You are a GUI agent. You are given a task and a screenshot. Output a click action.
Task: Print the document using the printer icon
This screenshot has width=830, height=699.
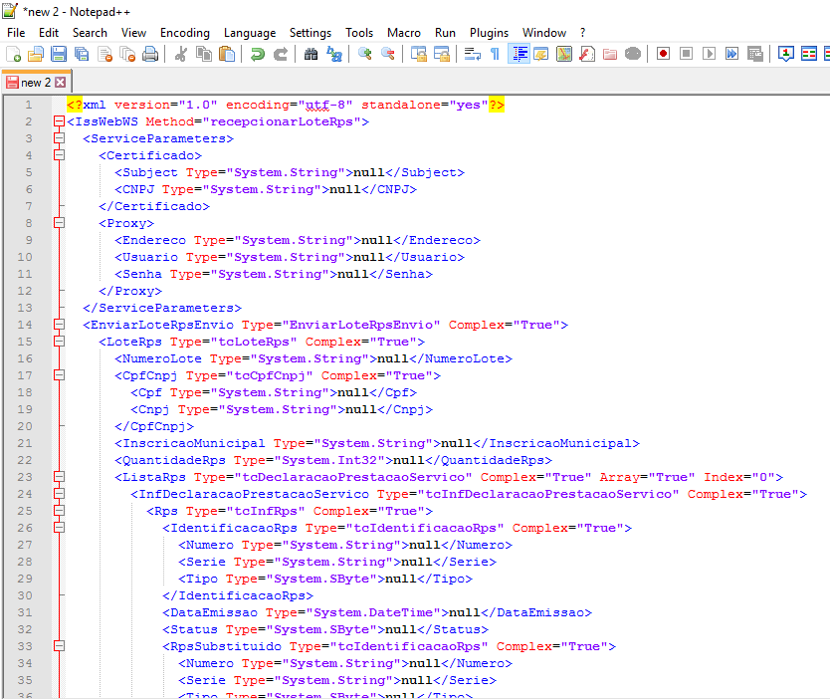point(150,54)
